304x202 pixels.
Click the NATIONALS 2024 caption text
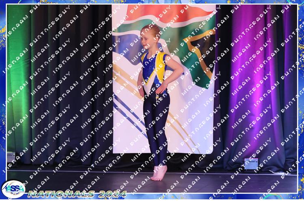[77, 194]
